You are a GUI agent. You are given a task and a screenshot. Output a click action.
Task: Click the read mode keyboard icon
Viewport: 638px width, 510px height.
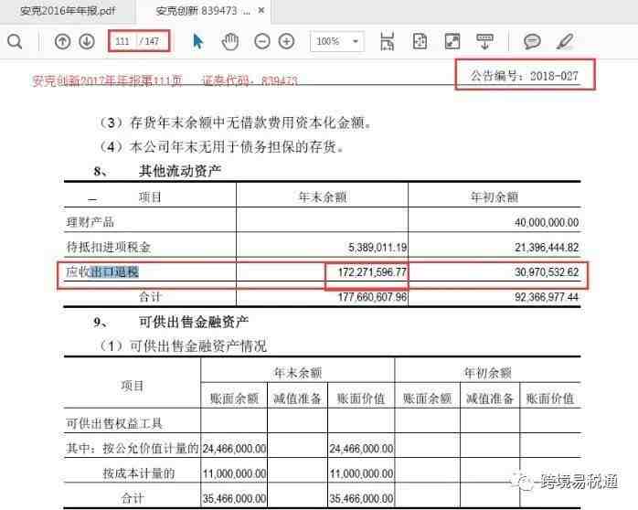coord(484,42)
